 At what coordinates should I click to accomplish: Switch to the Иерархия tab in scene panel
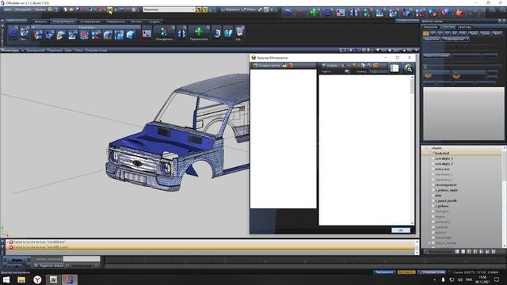pos(430,27)
